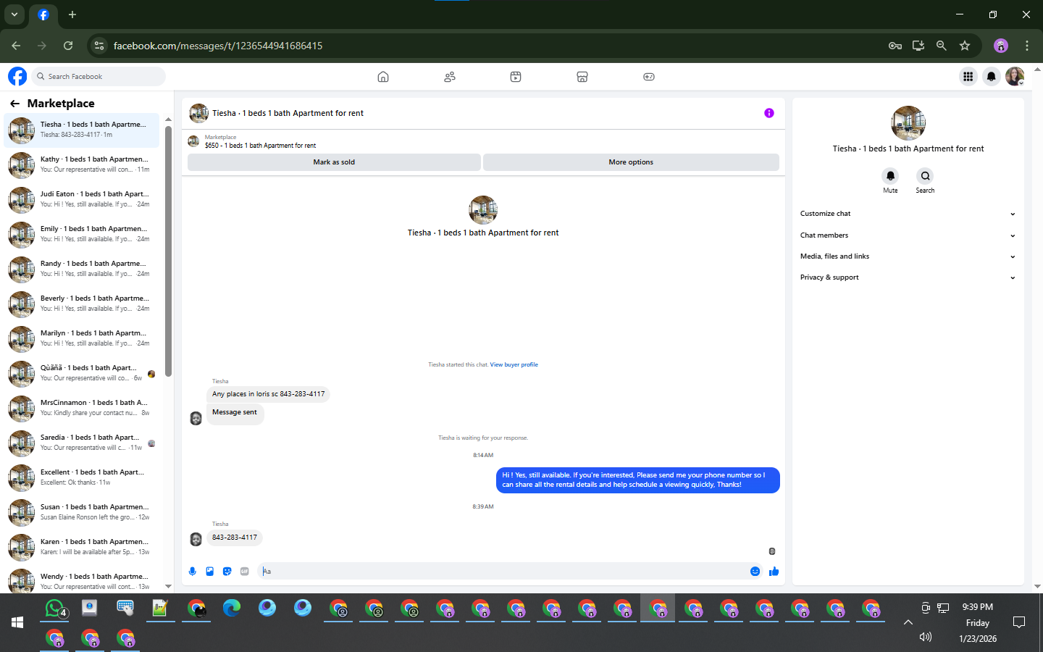Open the Chrome tab search dropdown arrow
Viewport: 1043px width, 652px height.
(14, 14)
